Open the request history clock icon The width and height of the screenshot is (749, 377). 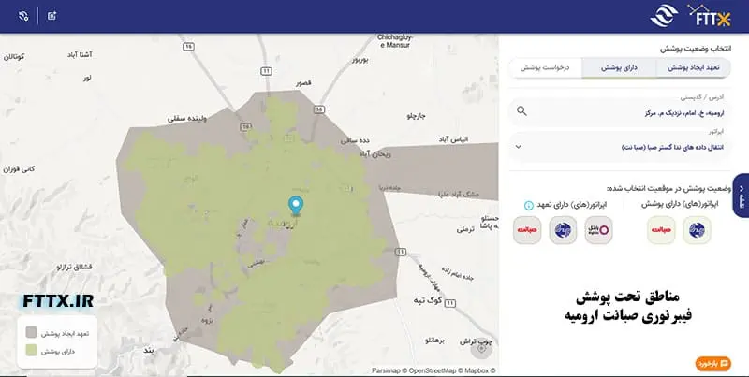point(23,16)
